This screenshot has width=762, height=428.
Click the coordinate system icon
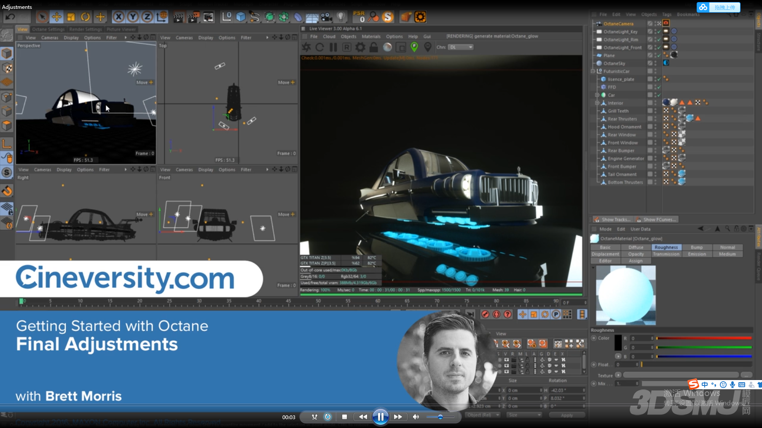point(162,17)
